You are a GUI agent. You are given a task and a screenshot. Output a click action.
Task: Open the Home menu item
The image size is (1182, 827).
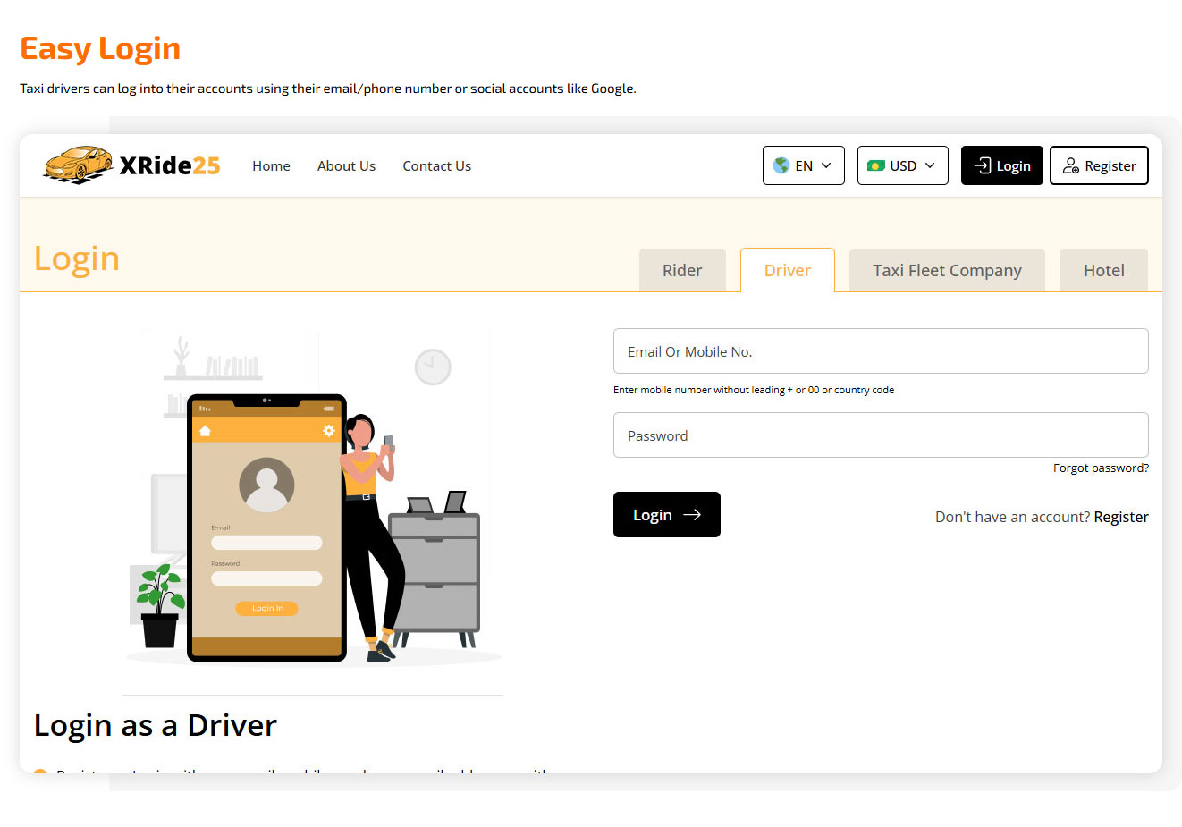tap(271, 165)
